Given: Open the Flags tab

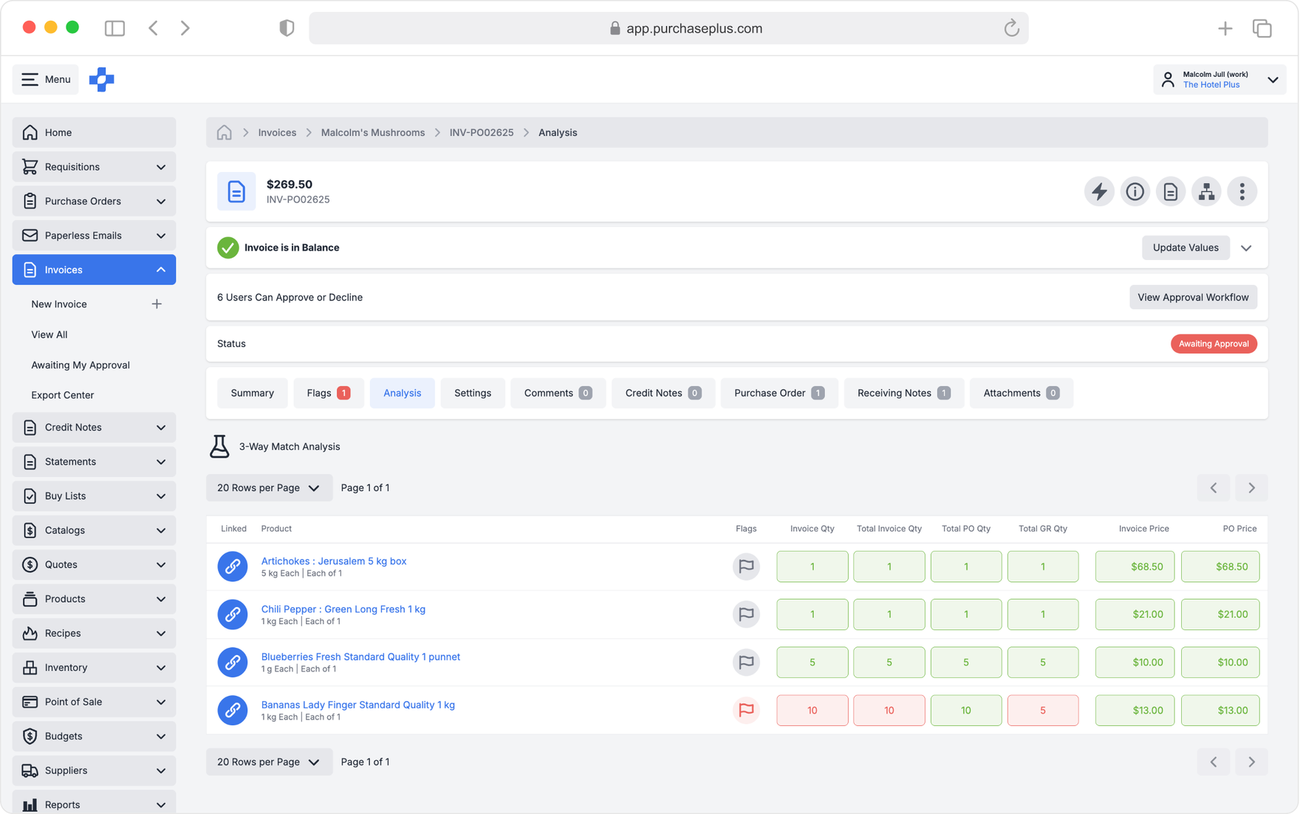Looking at the screenshot, I should pyautogui.click(x=328, y=393).
